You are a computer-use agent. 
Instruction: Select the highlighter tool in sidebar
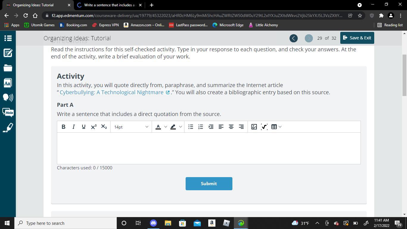(x=8, y=128)
